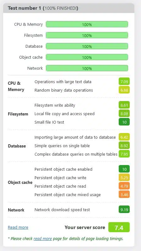Click the Network 100% progress bar
Image resolution: width=141 pixels, height=251 pixels.
click(x=87, y=68)
